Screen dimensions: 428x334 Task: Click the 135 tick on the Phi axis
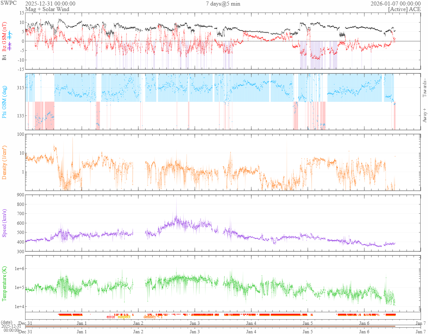point(20,116)
